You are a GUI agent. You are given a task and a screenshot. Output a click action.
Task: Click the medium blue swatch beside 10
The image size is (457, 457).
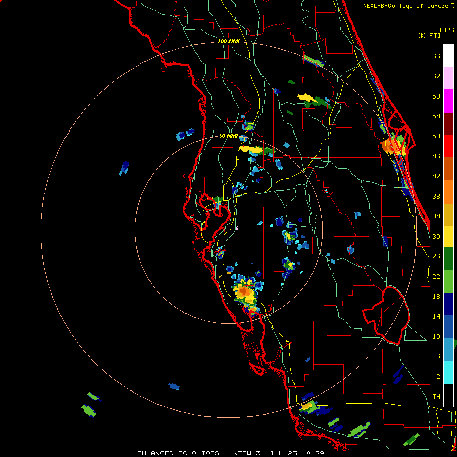pyautogui.click(x=448, y=327)
